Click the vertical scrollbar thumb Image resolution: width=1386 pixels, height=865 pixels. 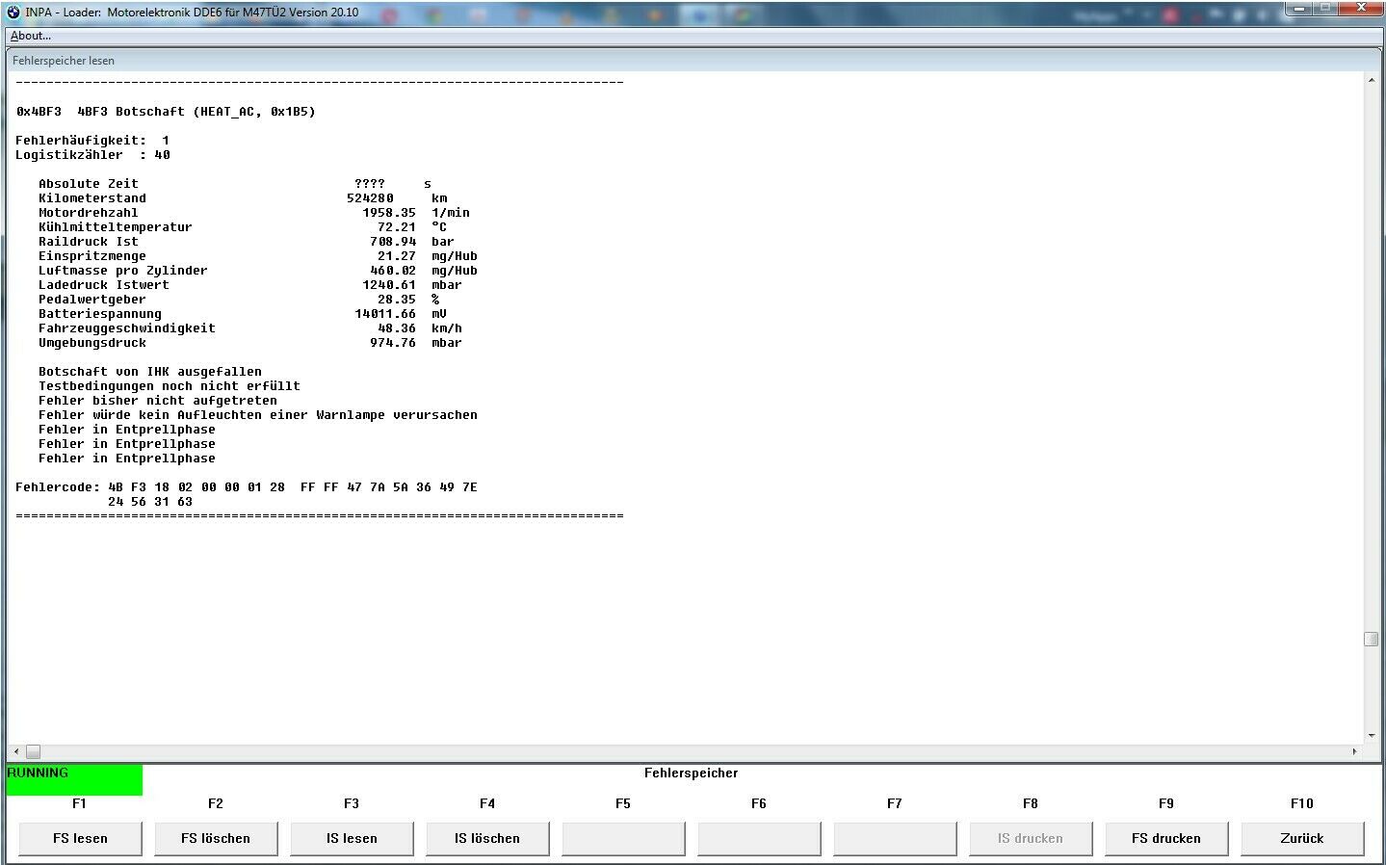pyautogui.click(x=1371, y=640)
